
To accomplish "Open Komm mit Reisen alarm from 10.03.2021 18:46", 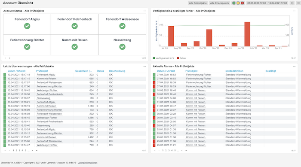I will click(x=196, y=90).
